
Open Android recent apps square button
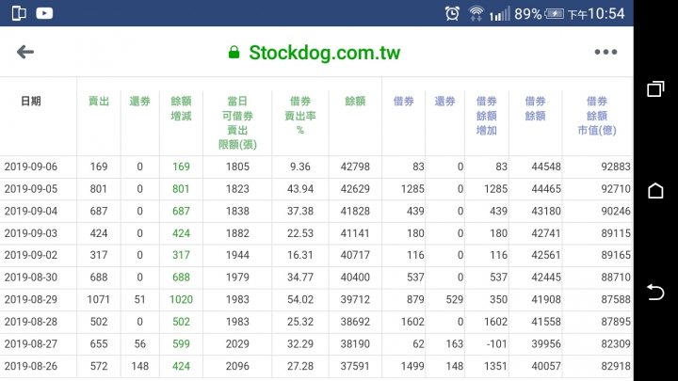tap(655, 89)
